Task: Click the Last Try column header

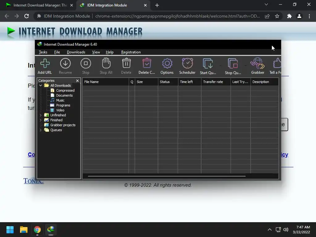Action: point(241,82)
